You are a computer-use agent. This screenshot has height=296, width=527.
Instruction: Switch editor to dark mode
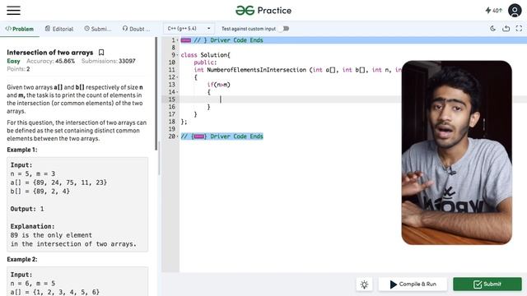(492, 29)
